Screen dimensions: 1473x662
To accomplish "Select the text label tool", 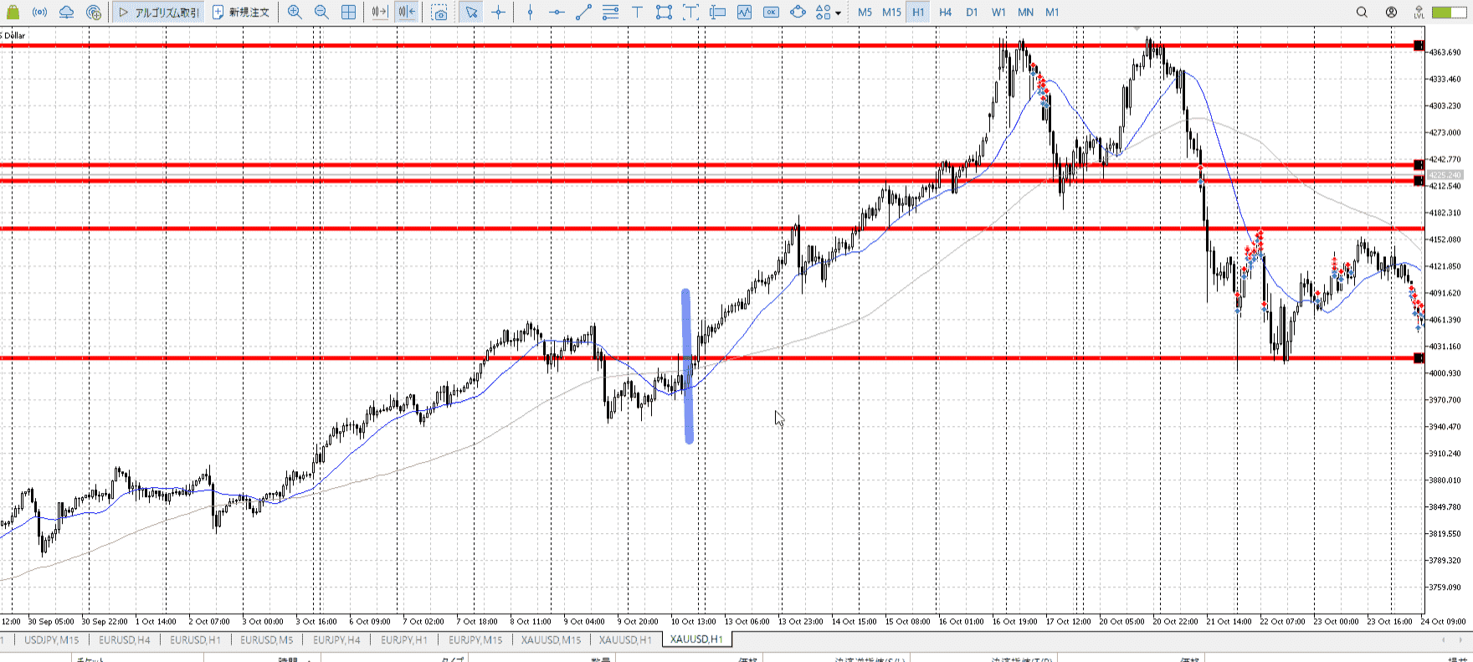I will [637, 13].
